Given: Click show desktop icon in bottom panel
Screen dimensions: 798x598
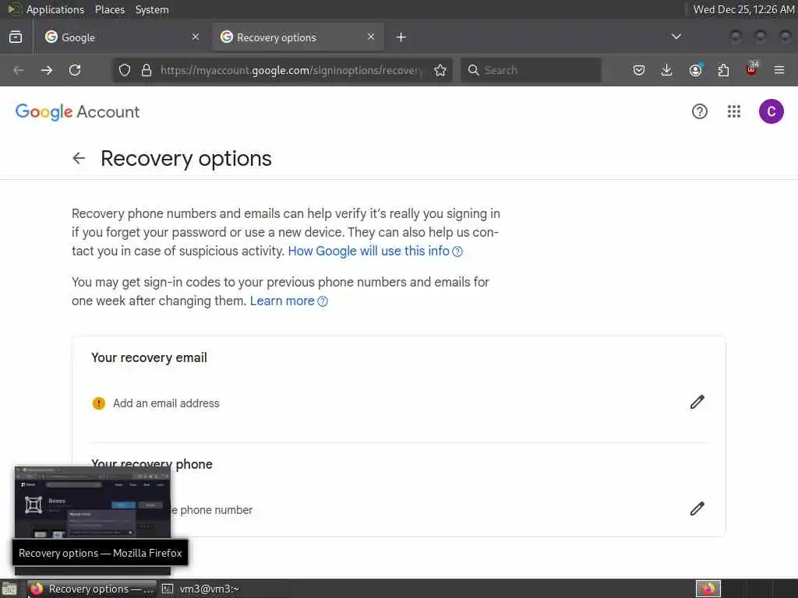Looking at the screenshot, I should coord(9,589).
